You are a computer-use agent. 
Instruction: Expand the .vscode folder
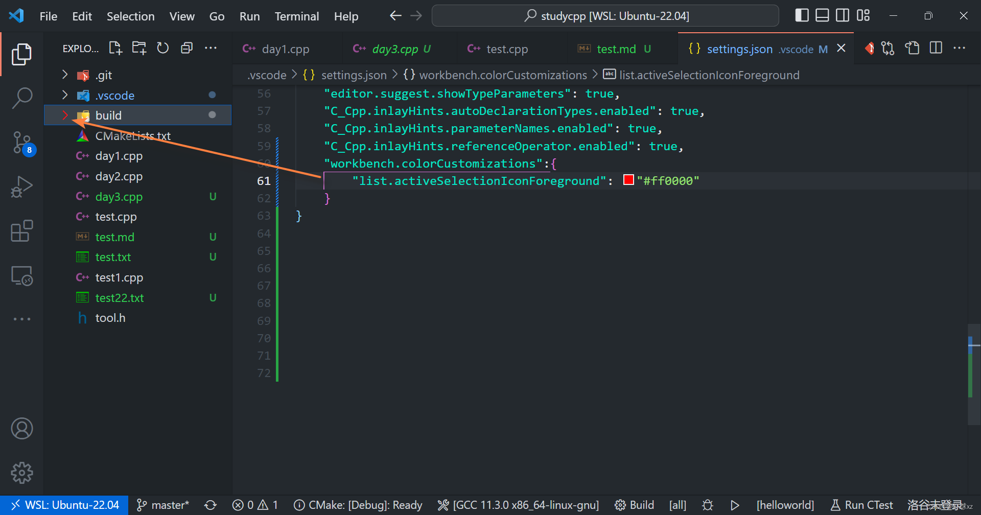65,95
